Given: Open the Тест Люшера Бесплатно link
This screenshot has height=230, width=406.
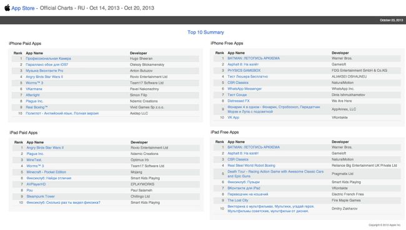Looking at the screenshot, I should [247, 76].
